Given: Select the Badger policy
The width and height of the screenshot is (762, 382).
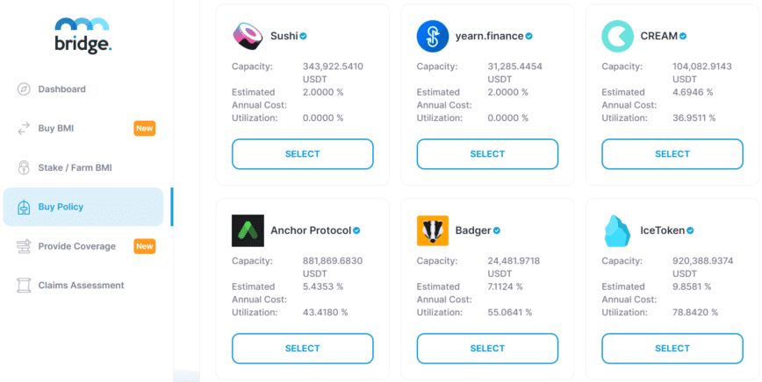Looking at the screenshot, I should point(487,349).
